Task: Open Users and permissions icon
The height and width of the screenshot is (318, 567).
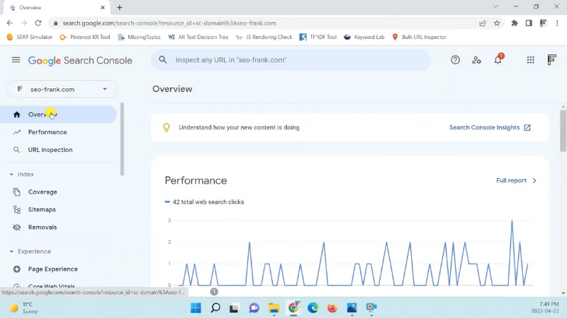Action: (x=476, y=60)
